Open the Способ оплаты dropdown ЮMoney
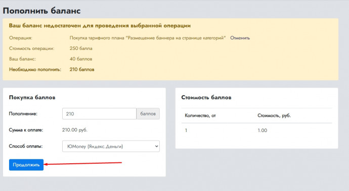349x191 pixels. 111,146
